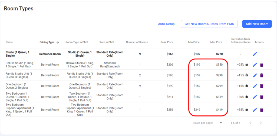The image size is (277, 137).
Task: Click the Add New Room button
Action: [x=257, y=24]
